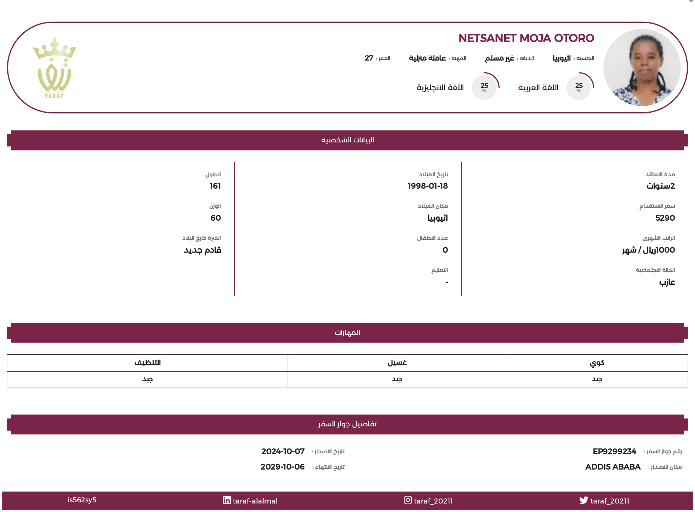The height and width of the screenshot is (512, 695).
Task: Click the reference code is562sy5
Action: 82,500
